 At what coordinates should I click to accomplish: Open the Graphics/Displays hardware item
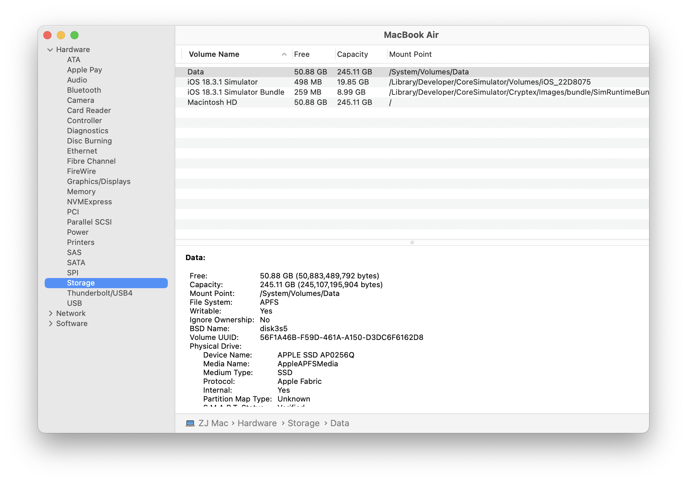98,182
